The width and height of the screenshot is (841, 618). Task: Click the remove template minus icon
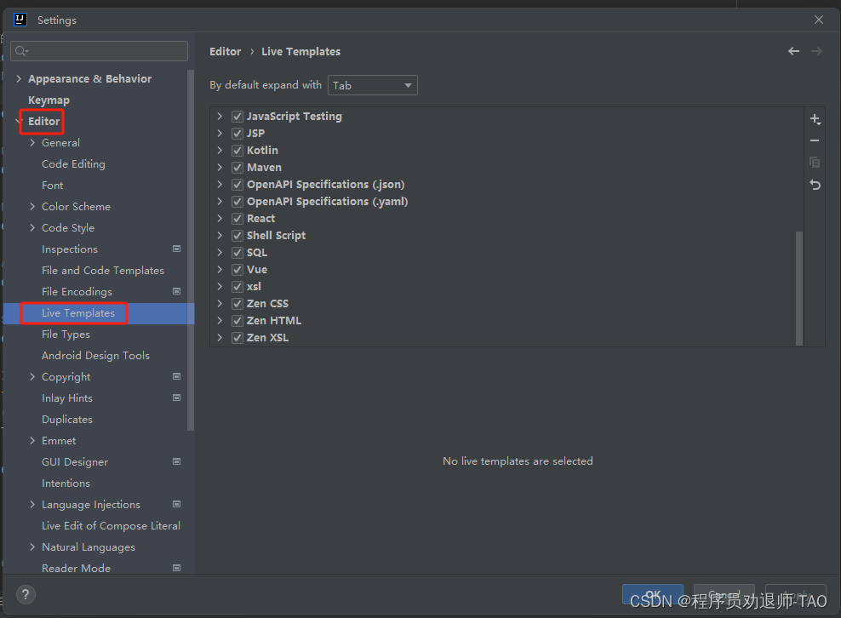(815, 140)
